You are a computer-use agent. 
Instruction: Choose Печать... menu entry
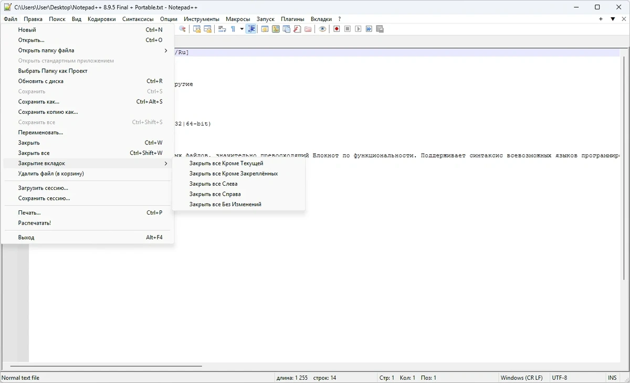point(88,212)
